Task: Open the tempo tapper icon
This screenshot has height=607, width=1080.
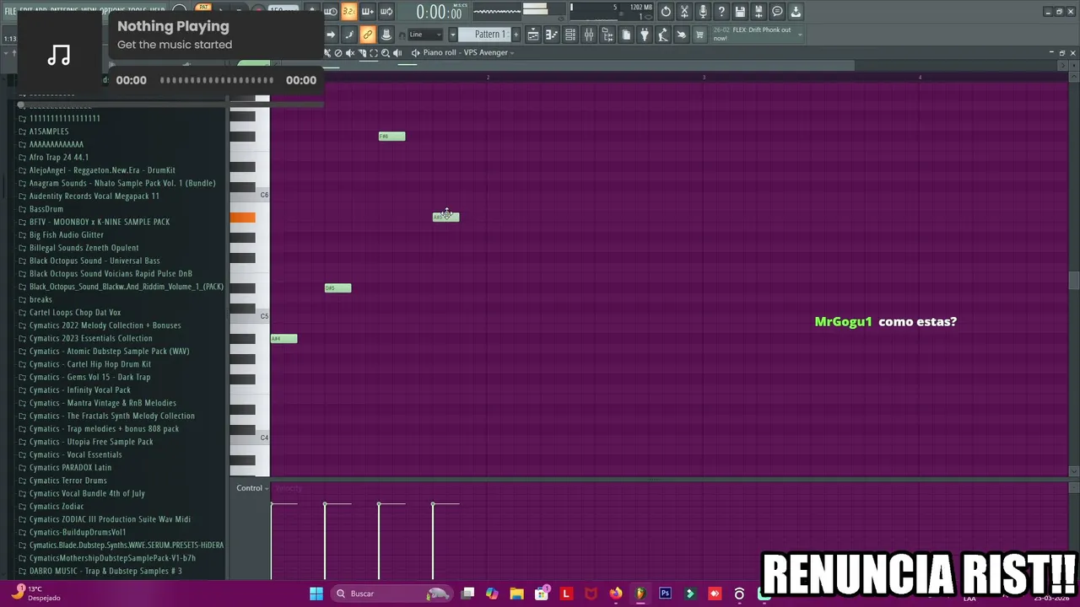Action: point(663,35)
